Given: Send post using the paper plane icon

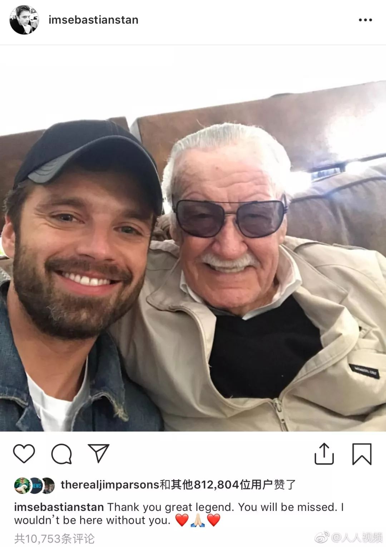Looking at the screenshot, I should [x=98, y=453].
